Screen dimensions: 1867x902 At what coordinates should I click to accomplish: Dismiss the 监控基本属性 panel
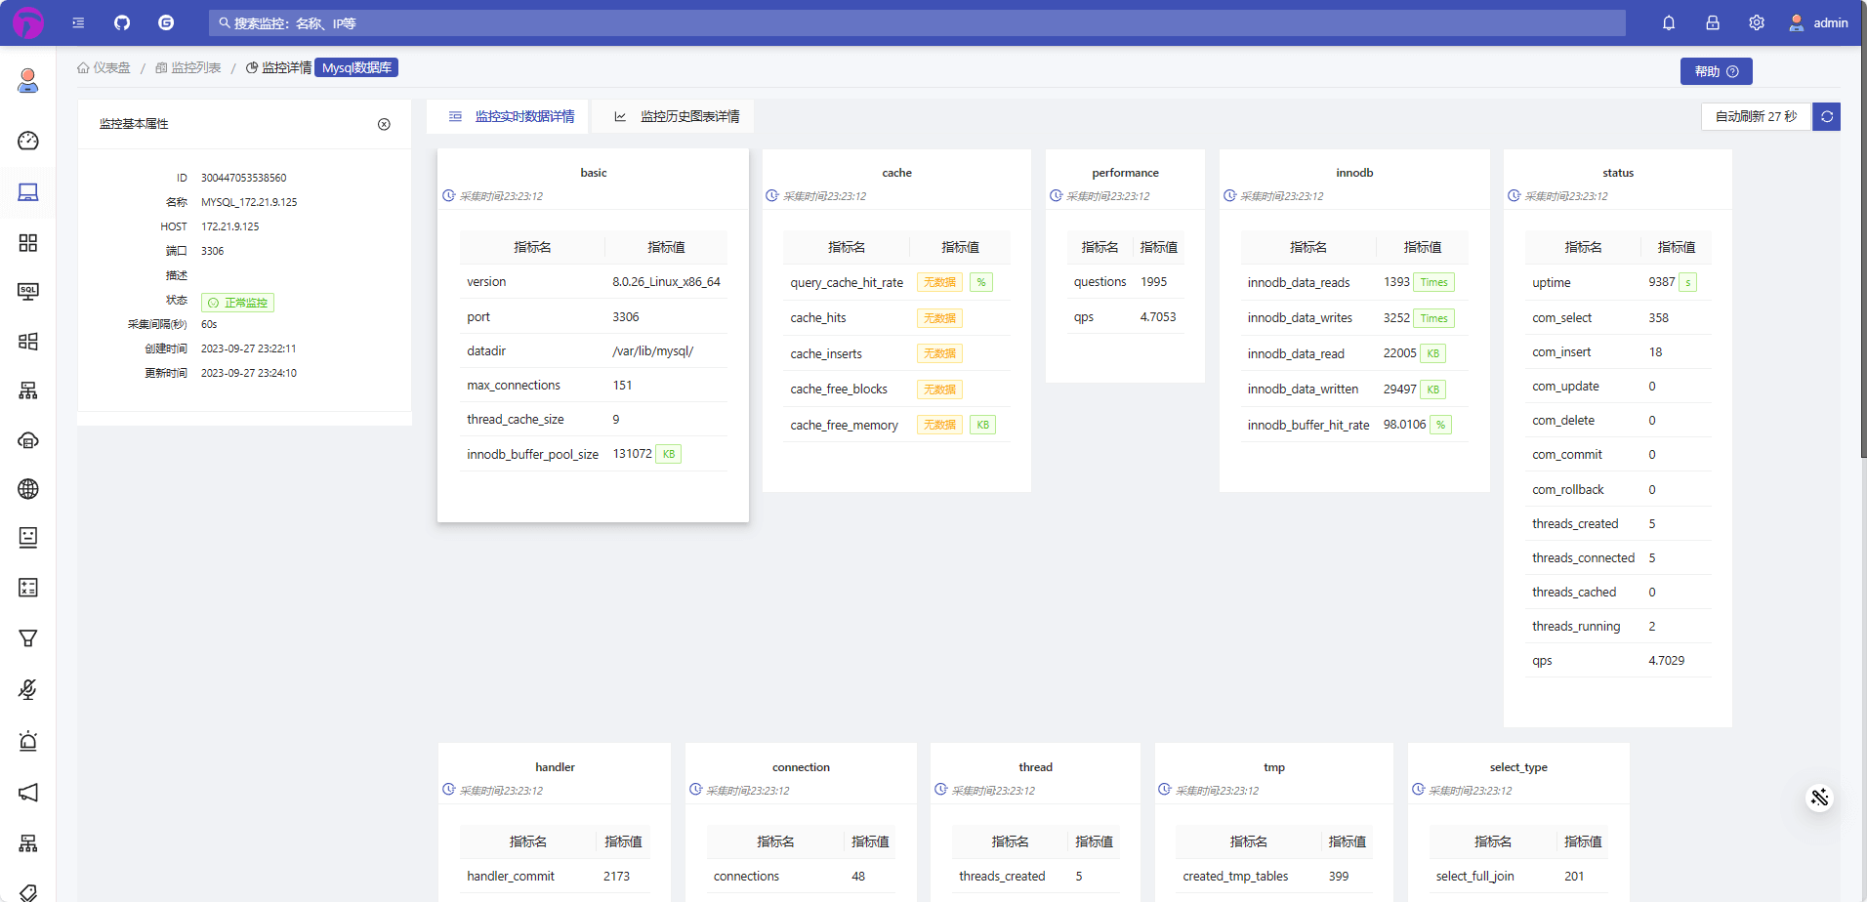click(384, 124)
